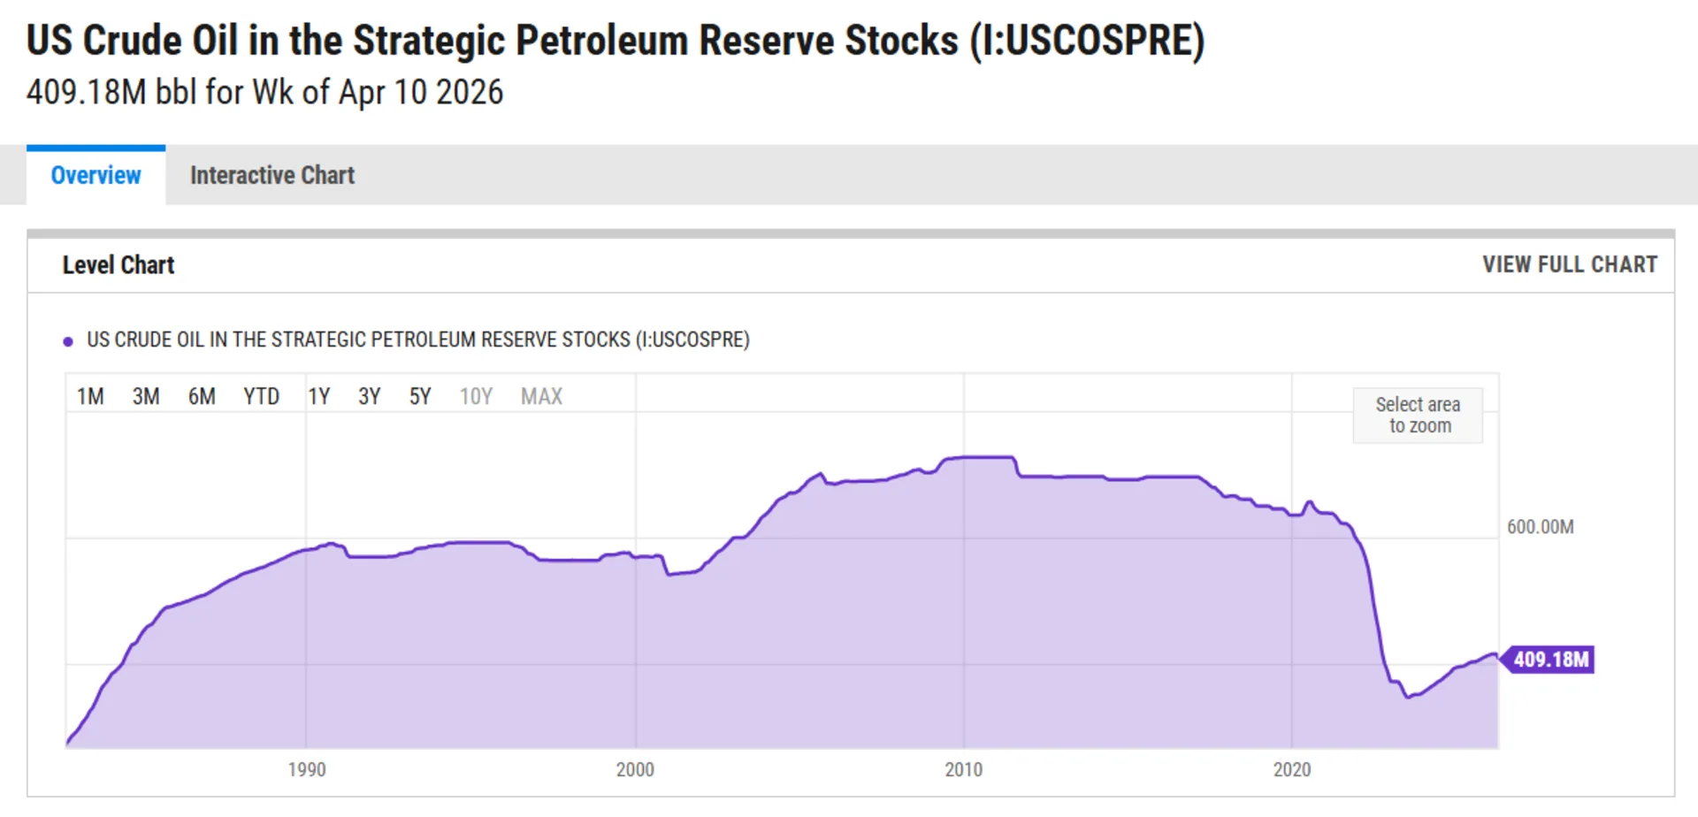Set chart range to 3M

click(146, 396)
